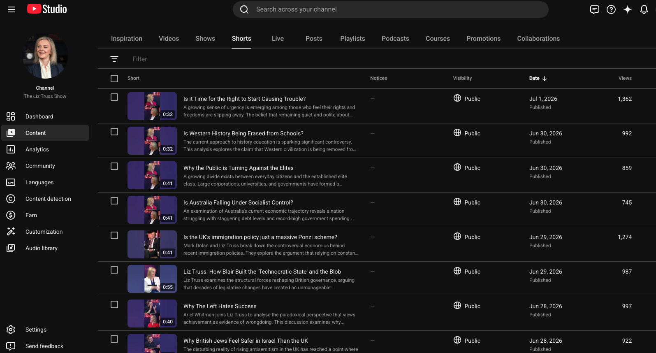Click the globe icon for Australia Socialist Control short
This screenshot has height=353, width=656.
click(x=457, y=202)
